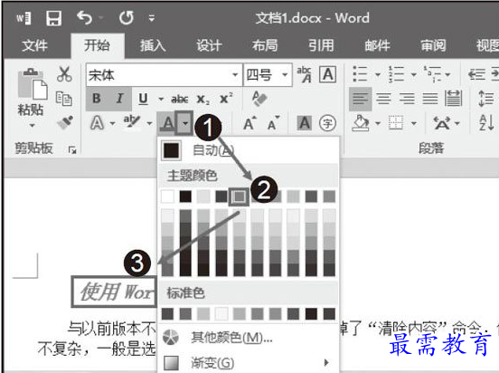Image resolution: width=499 pixels, height=373 pixels.
Task: Click the Save icon in the quick access toolbar
Action: click(x=53, y=18)
